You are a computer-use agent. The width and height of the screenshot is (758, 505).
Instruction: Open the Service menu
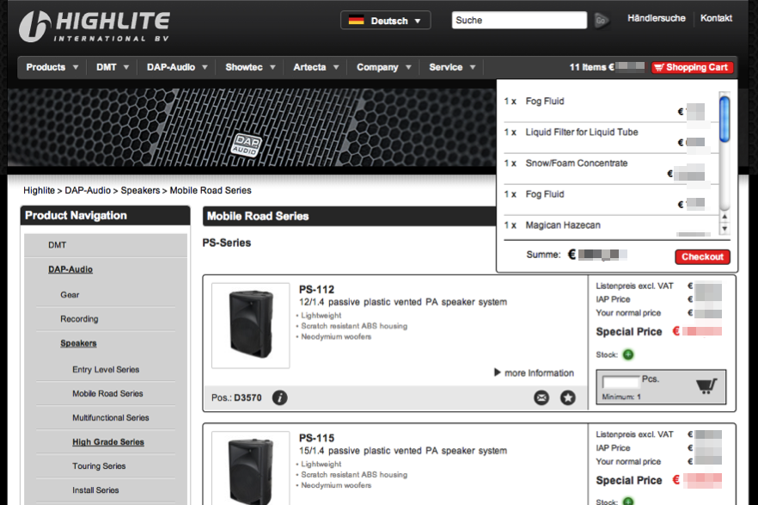pyautogui.click(x=452, y=67)
